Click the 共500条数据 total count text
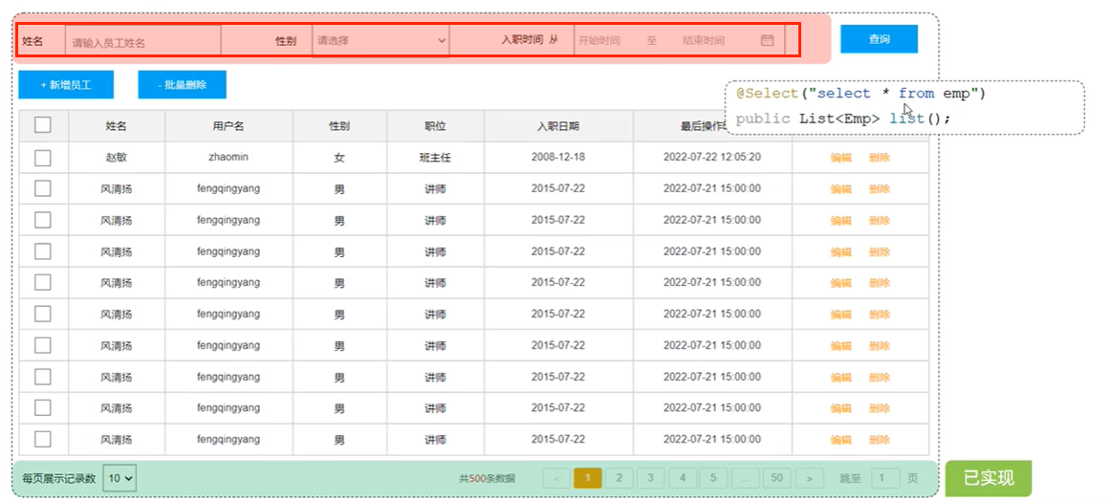This screenshot has height=500, width=1111. tap(487, 479)
